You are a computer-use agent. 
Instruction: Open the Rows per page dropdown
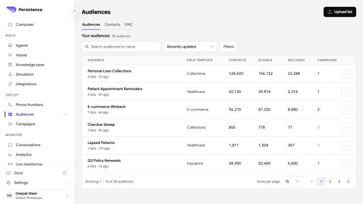pos(292,181)
